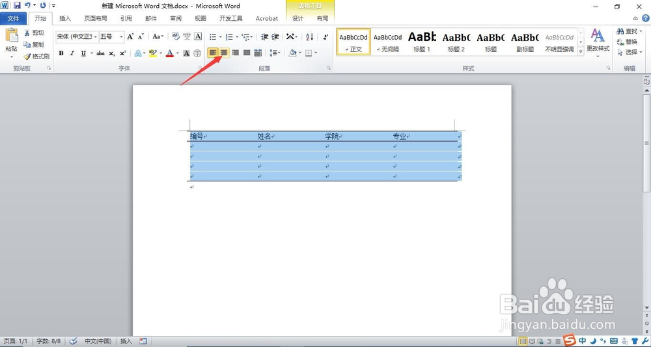Apply the 正文 Normal style
Viewport: 651px width, 347px height.
(353, 42)
